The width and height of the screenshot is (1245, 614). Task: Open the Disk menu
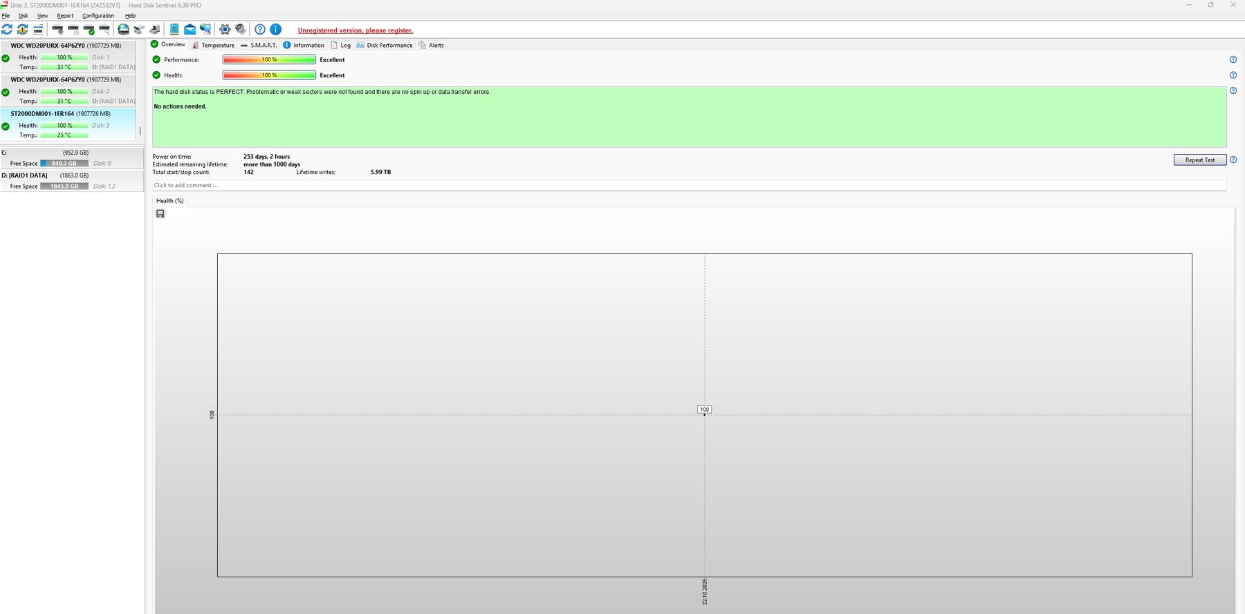coord(24,16)
